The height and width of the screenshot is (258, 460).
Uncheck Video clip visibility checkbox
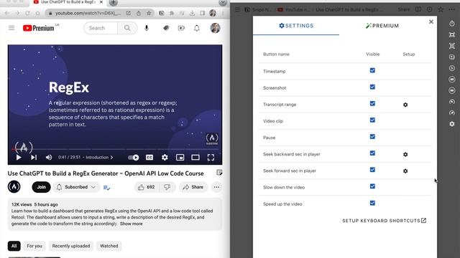372,120
